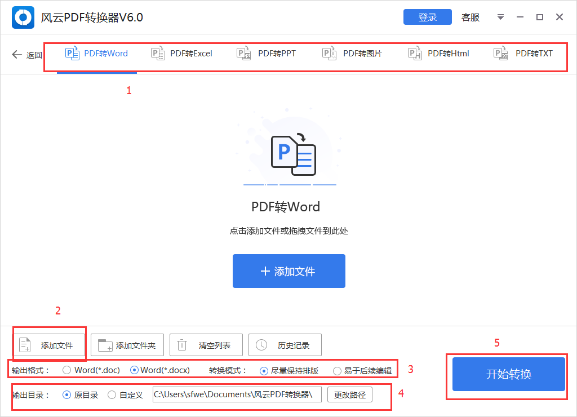Click the large blue + 添加文件 button
Screen dimensions: 577x417
point(289,271)
